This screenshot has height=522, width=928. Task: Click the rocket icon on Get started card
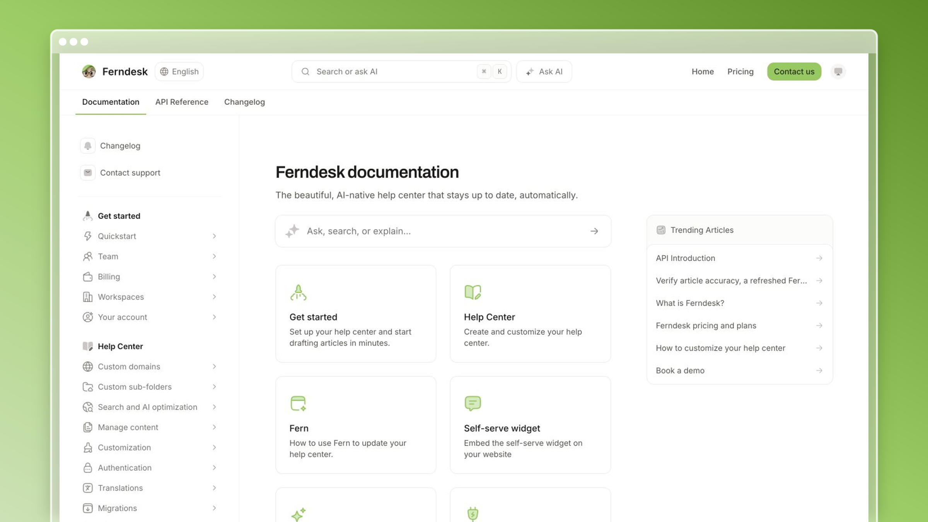coord(298,292)
